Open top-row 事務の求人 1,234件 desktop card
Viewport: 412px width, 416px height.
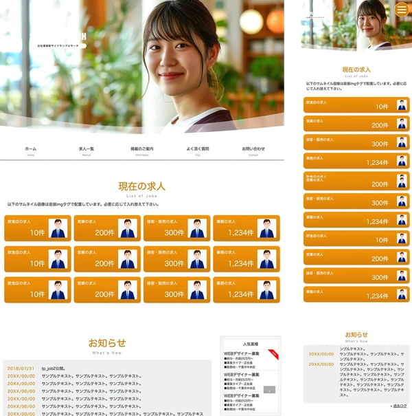tap(247, 228)
